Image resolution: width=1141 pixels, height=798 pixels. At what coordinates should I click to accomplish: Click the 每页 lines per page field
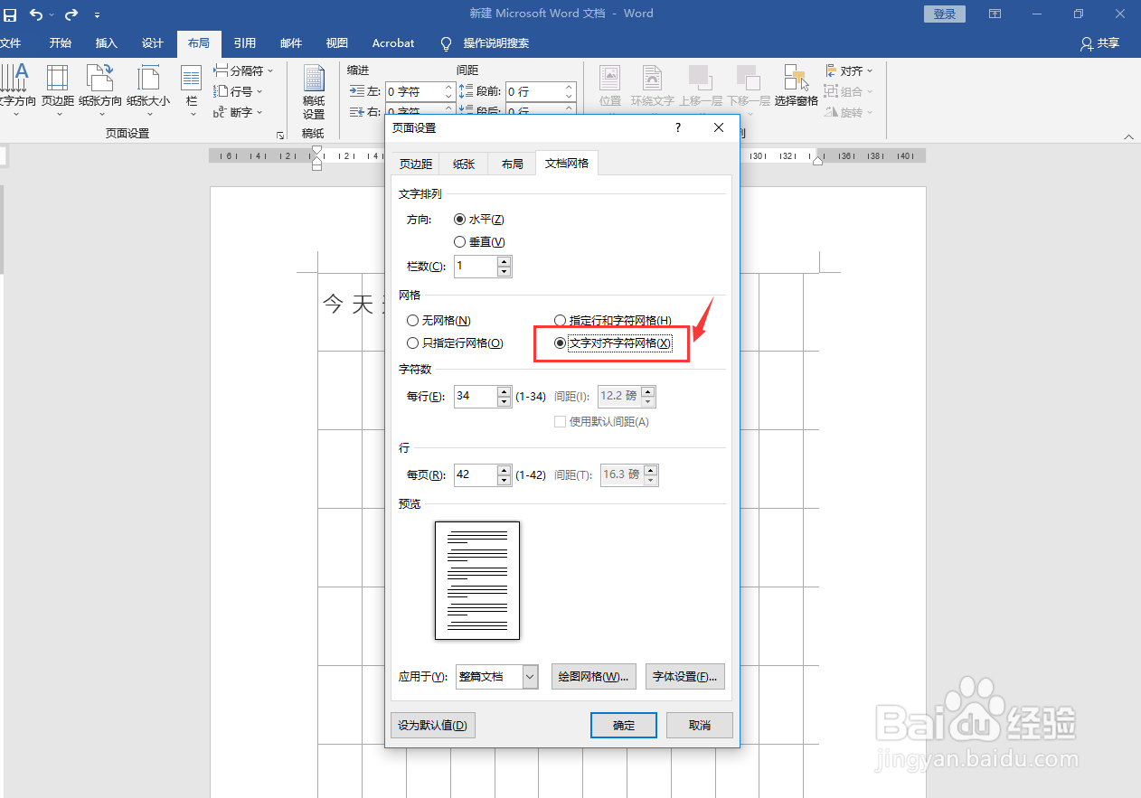click(476, 475)
